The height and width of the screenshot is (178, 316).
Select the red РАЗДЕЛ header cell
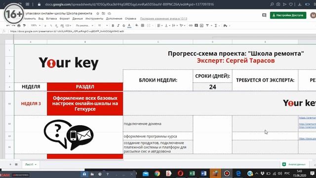click(x=85, y=87)
